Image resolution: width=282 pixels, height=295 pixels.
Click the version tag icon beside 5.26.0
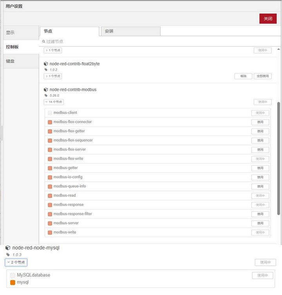46,95
